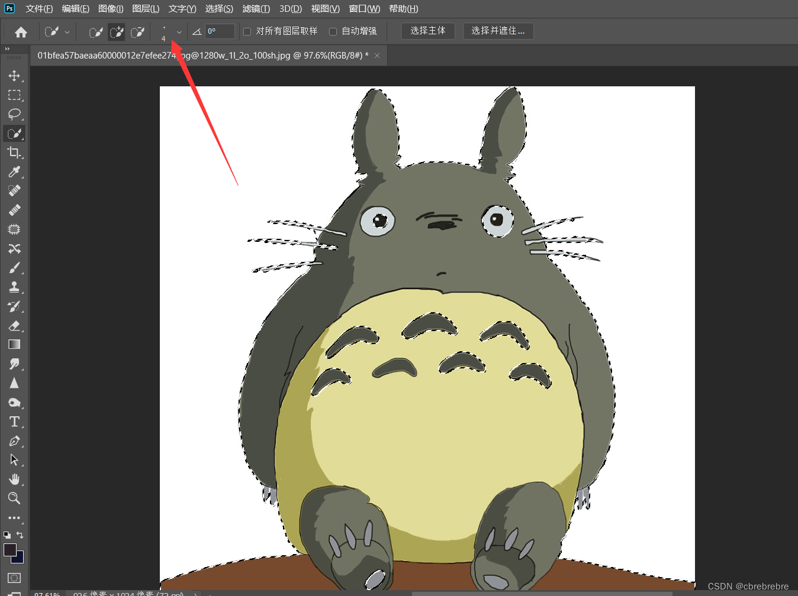
Task: Click the brush angle icon
Action: (197, 31)
